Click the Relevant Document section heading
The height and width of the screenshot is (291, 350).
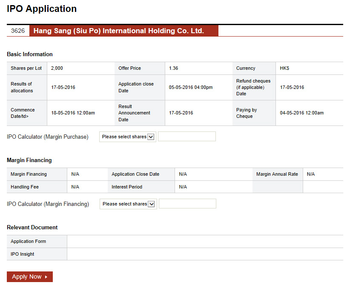pyautogui.click(x=32, y=227)
